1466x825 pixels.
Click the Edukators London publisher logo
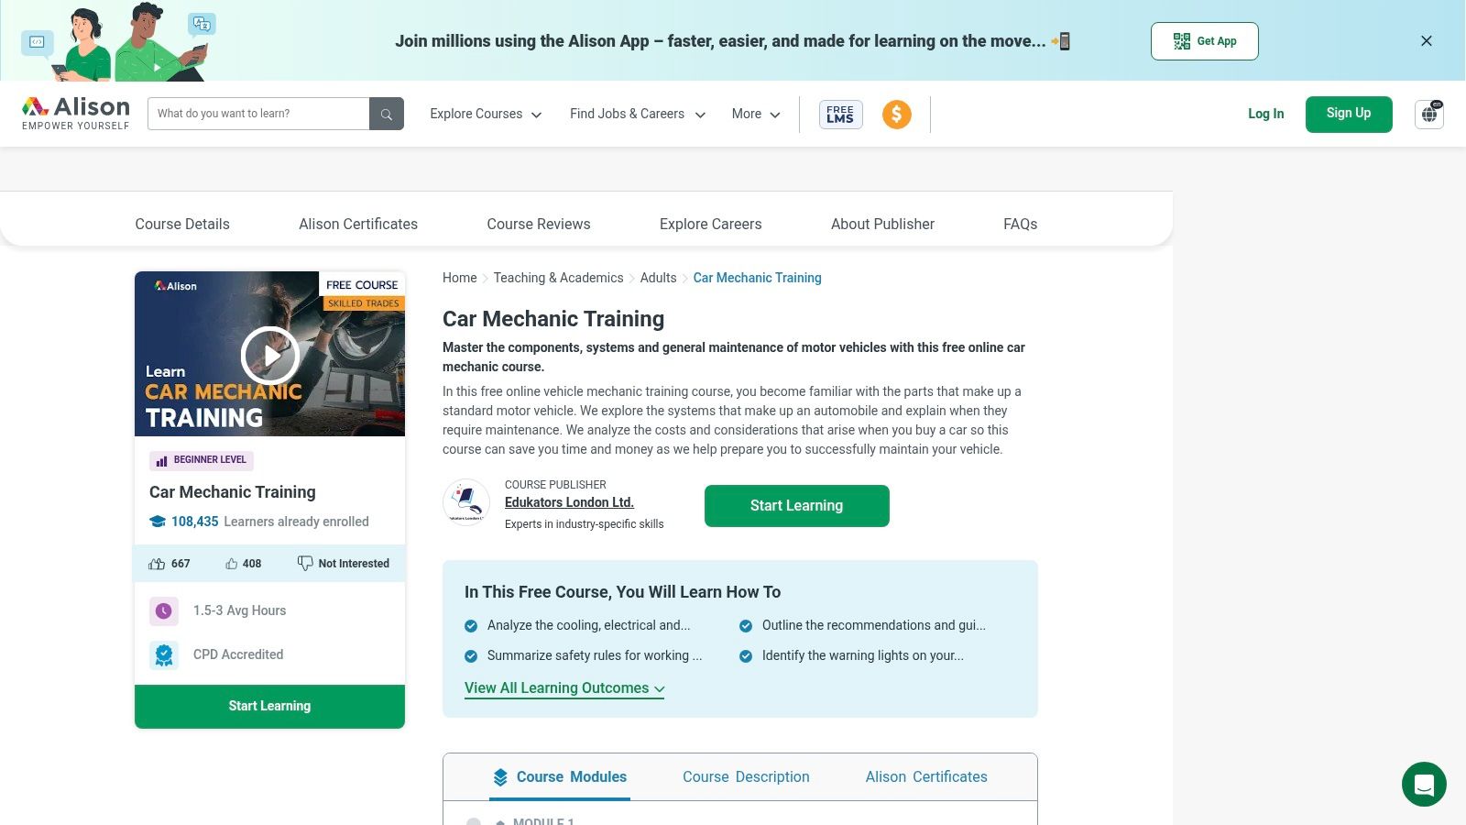pyautogui.click(x=466, y=502)
